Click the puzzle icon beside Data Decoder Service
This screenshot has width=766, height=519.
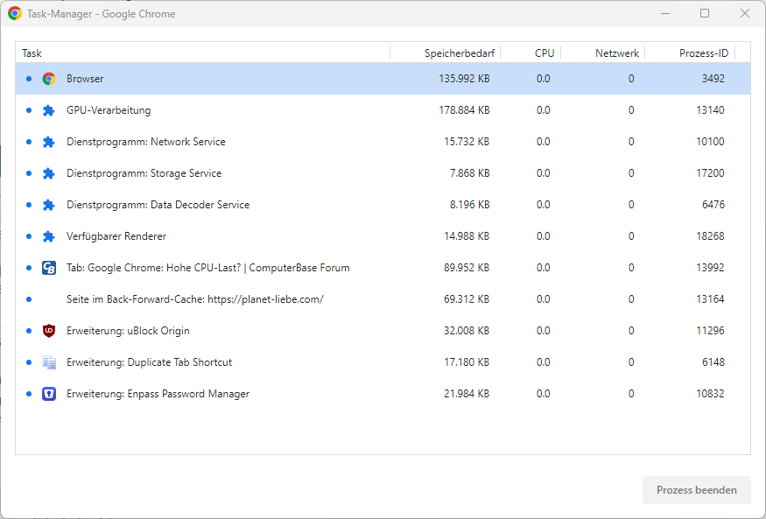(49, 205)
